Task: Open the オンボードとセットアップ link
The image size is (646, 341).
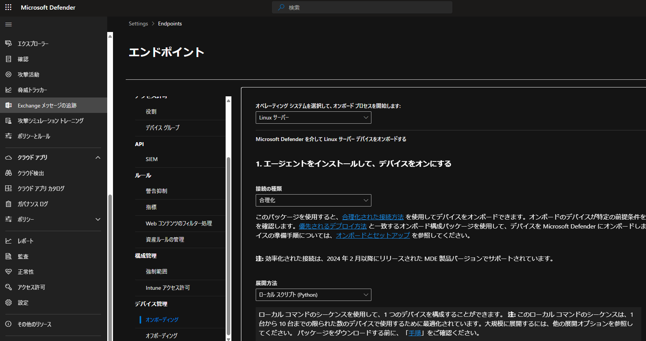Action: [x=373, y=235]
